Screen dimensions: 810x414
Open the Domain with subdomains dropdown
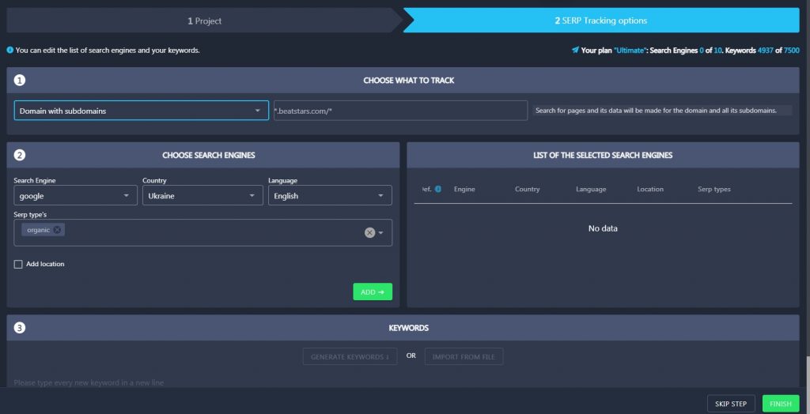(x=141, y=111)
